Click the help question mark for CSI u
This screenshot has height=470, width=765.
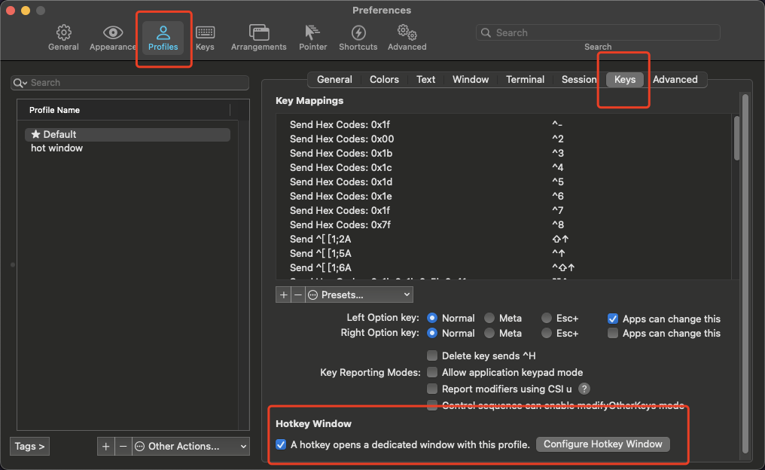coord(584,389)
